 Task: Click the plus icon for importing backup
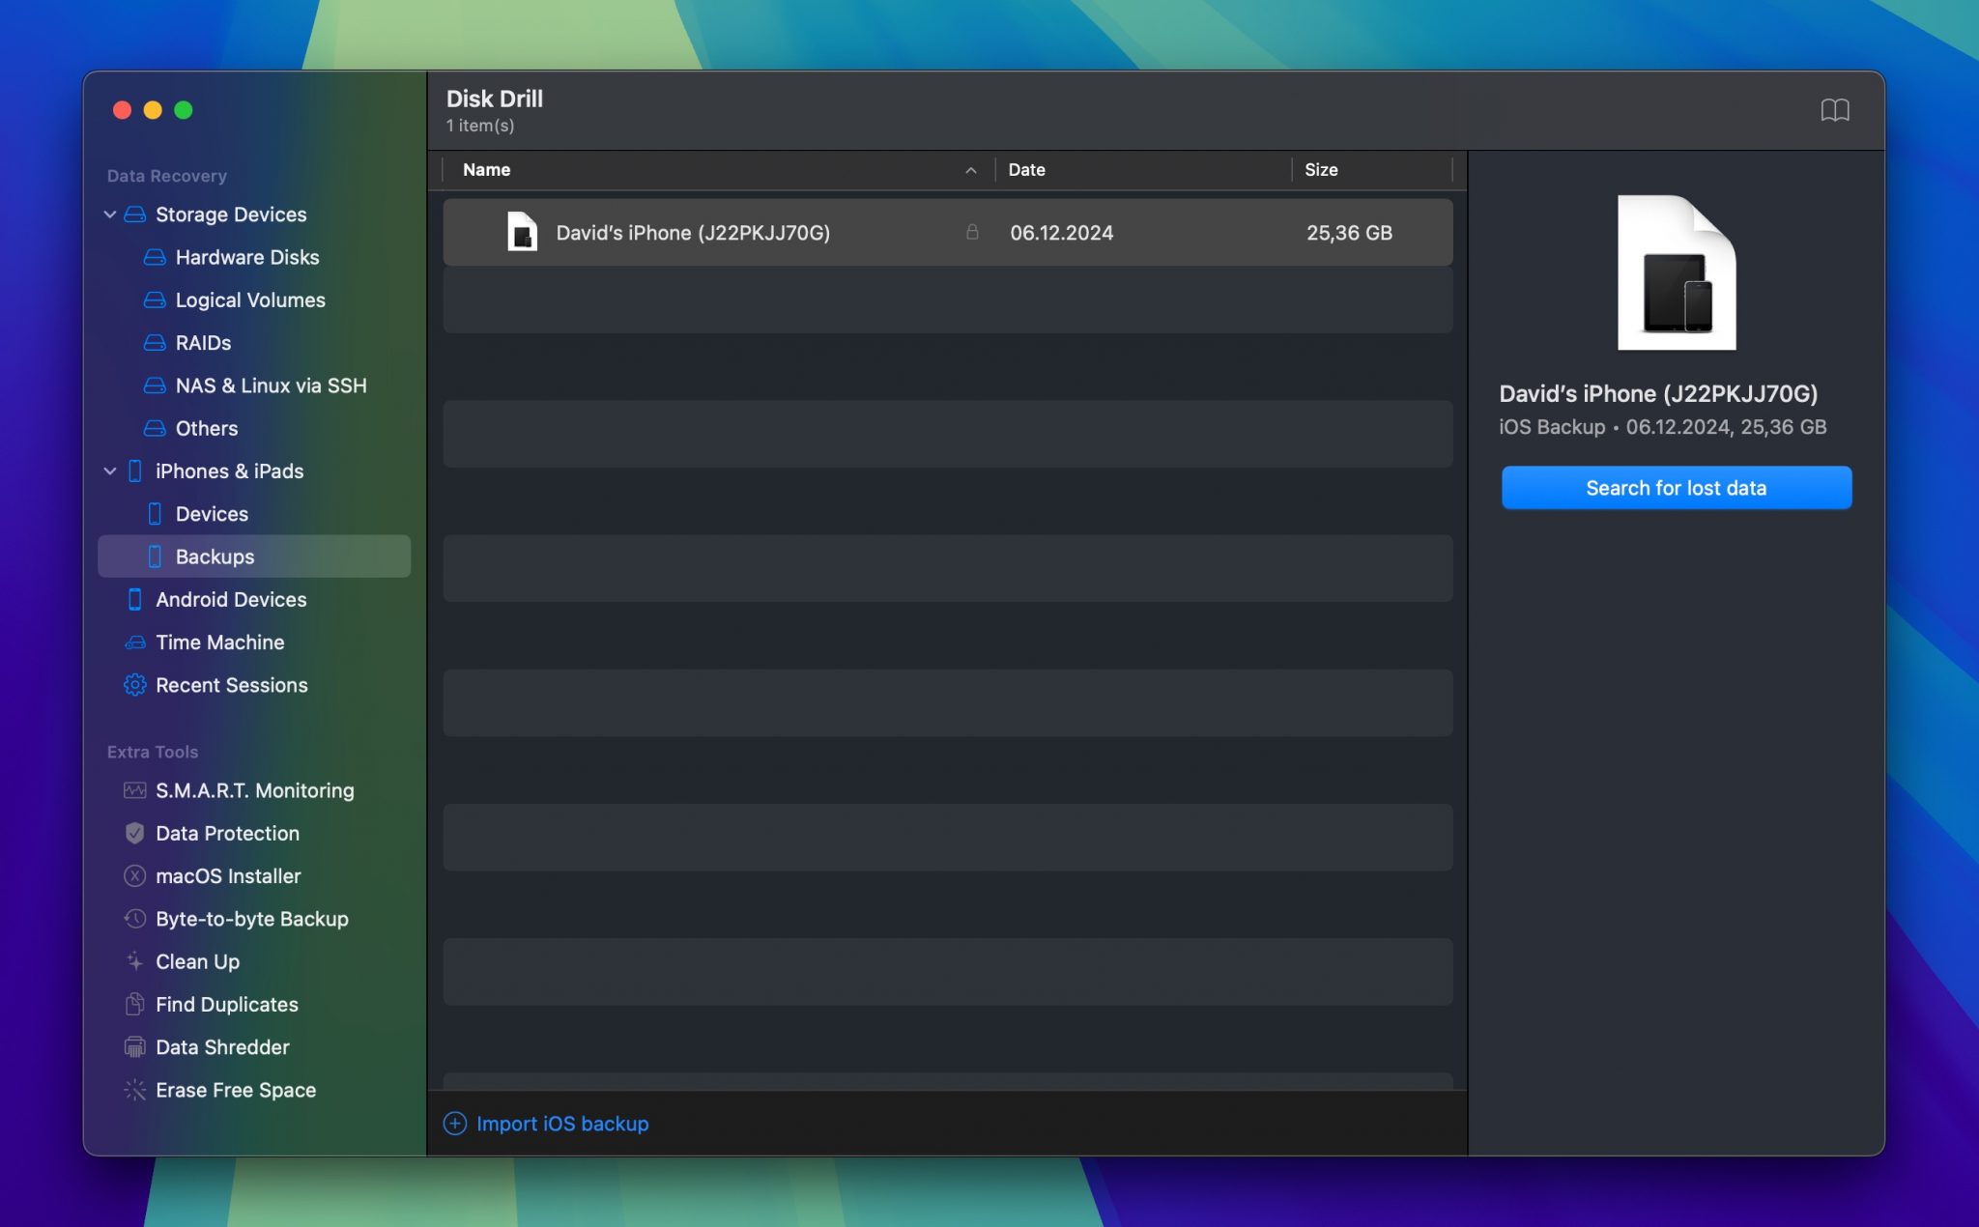[454, 1124]
